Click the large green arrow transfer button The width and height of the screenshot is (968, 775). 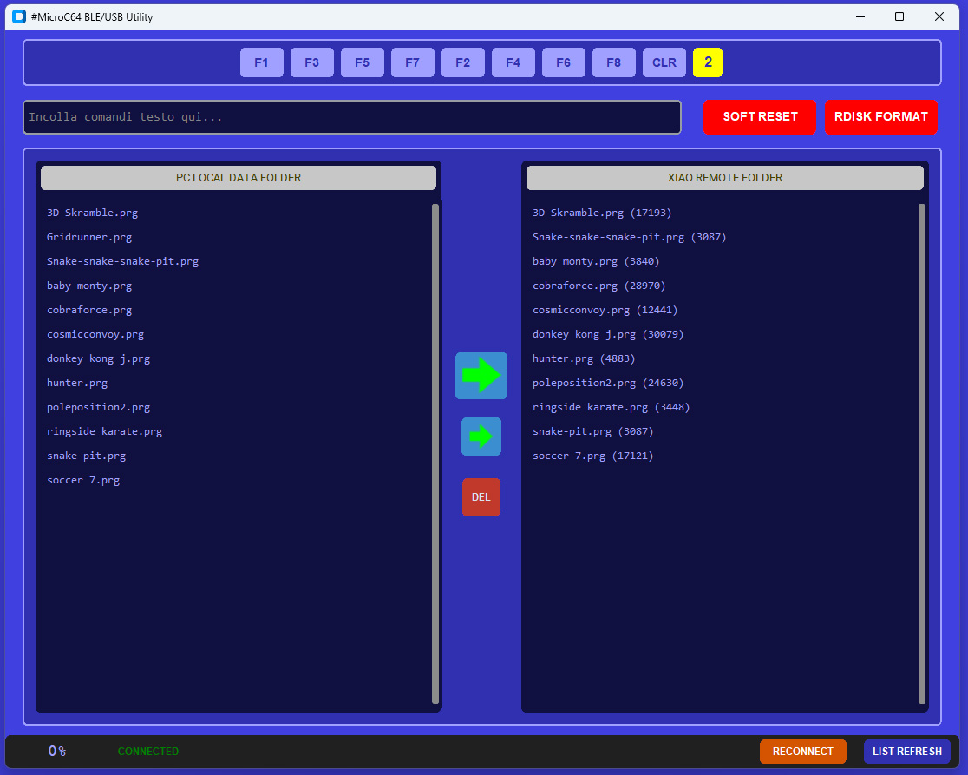point(481,376)
